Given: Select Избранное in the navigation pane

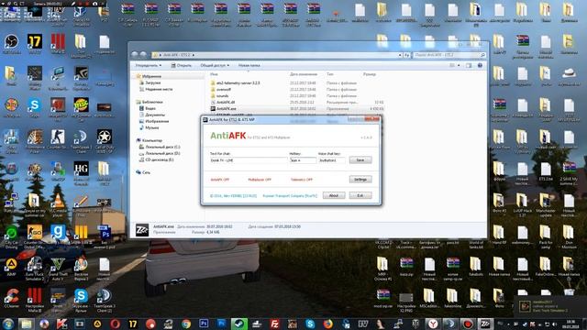Looking at the screenshot, I should 151,76.
